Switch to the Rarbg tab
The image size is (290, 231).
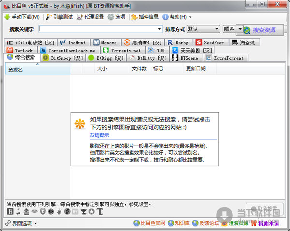pyautogui.click(x=179, y=42)
